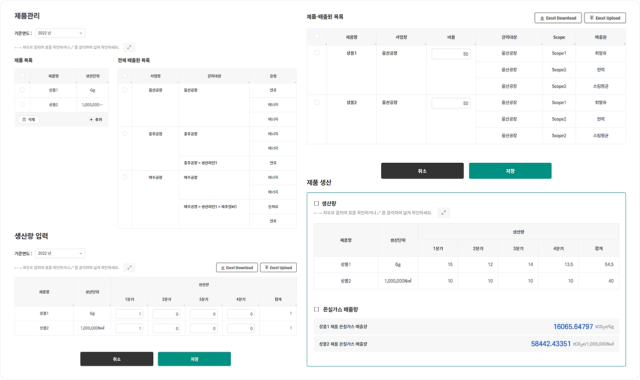This screenshot has width=640, height=380.
Task: Check the 상품2 row in 제품-배출원 목록
Action: pos(317,102)
